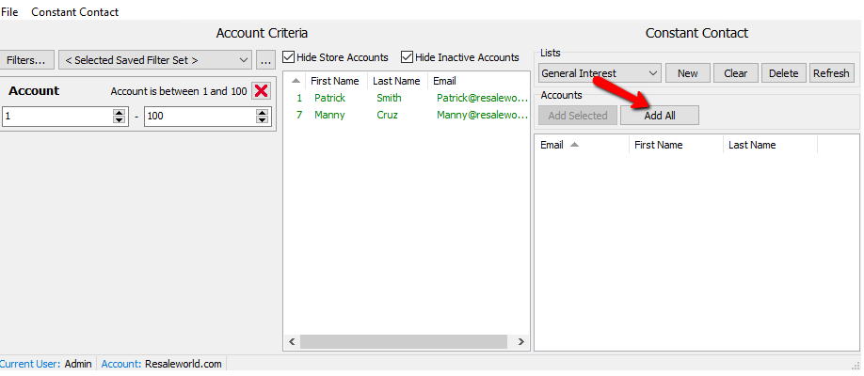Screen dimensions: 864x376
Task: Sort by account number column arrow
Action: pyautogui.click(x=296, y=81)
